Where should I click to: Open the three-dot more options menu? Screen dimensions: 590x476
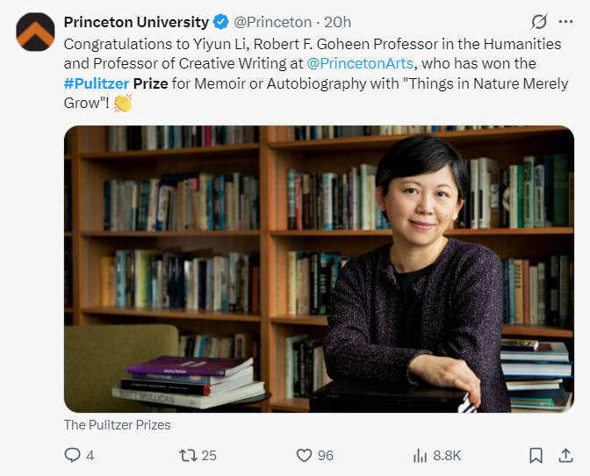point(565,22)
